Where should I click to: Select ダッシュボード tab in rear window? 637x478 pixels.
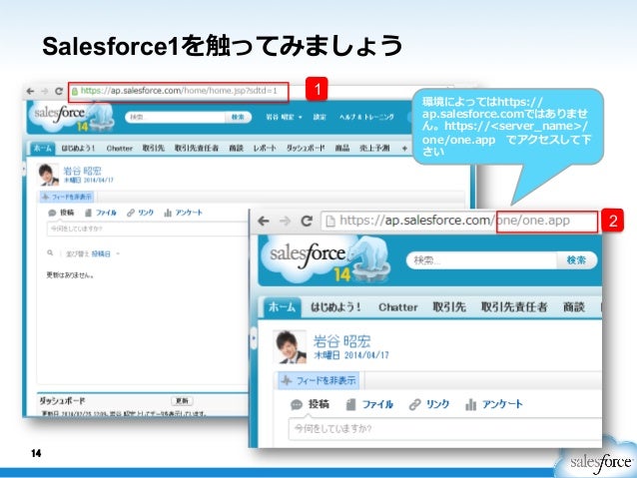[x=306, y=149]
